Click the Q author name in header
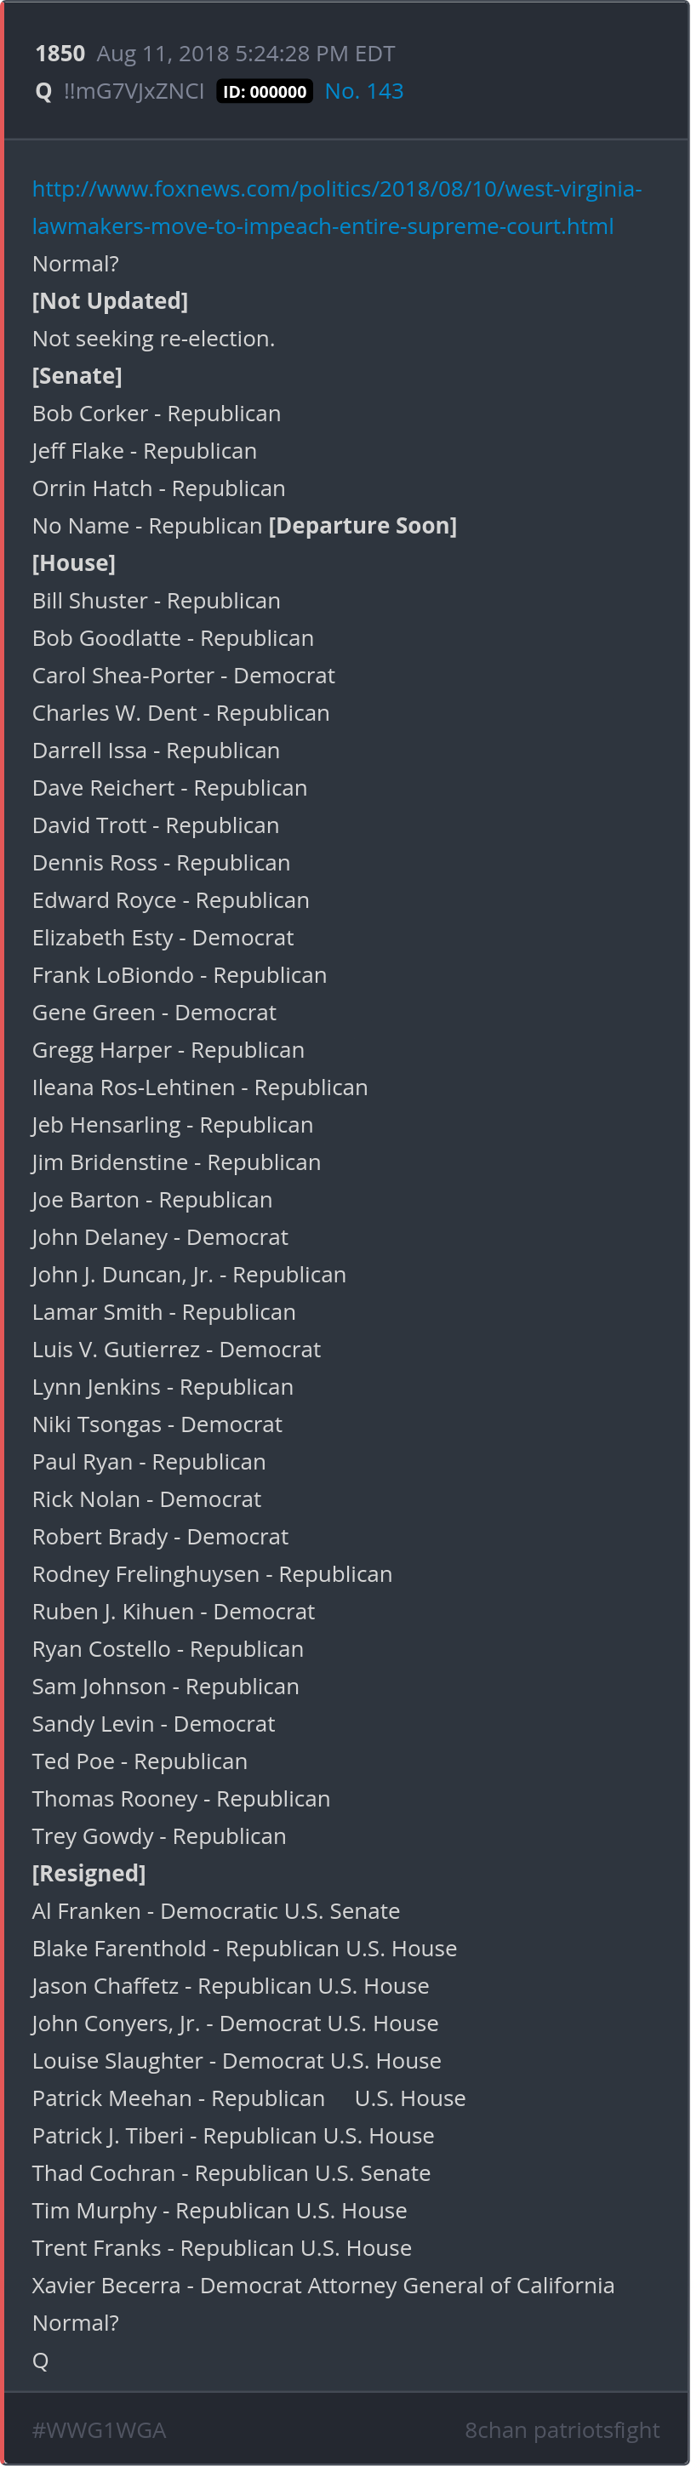The image size is (691, 2466). click(43, 91)
